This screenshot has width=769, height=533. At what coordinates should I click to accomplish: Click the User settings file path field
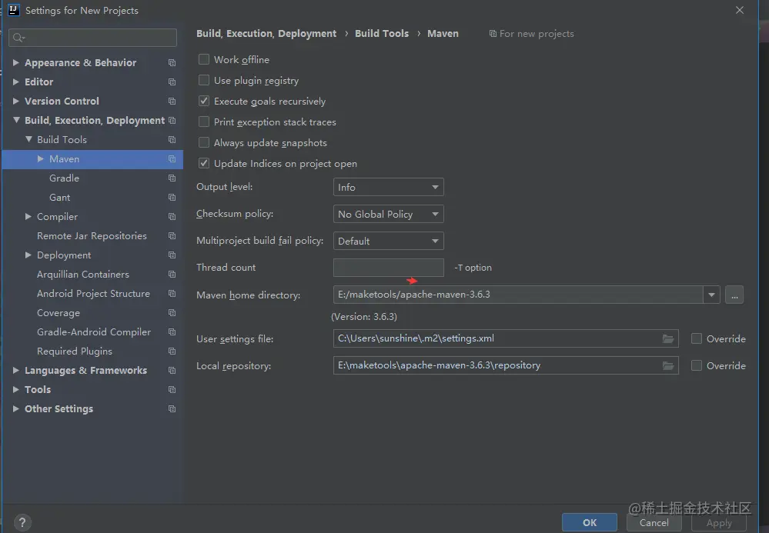tap(506, 338)
